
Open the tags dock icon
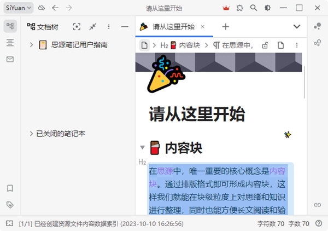point(10,205)
